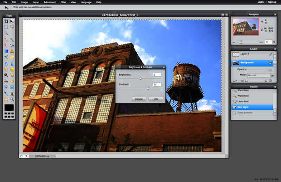
Task: Close the Brightness & Contrast dialog
Action: (x=164, y=67)
